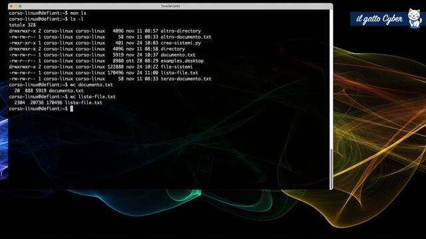The width and height of the screenshot is (426, 239).
Task: Click the 'ott 28 08:29' date entry
Action: tap(142, 60)
